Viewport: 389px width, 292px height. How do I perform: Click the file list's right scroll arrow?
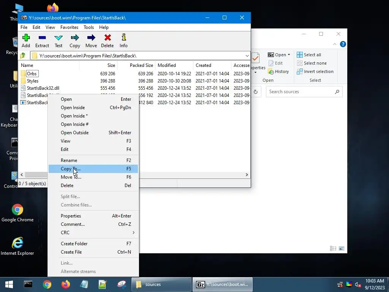pyautogui.click(x=247, y=175)
